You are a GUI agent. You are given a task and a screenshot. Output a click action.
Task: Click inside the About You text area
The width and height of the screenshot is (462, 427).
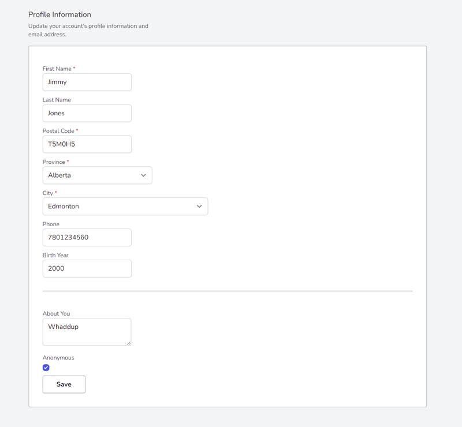tap(87, 332)
